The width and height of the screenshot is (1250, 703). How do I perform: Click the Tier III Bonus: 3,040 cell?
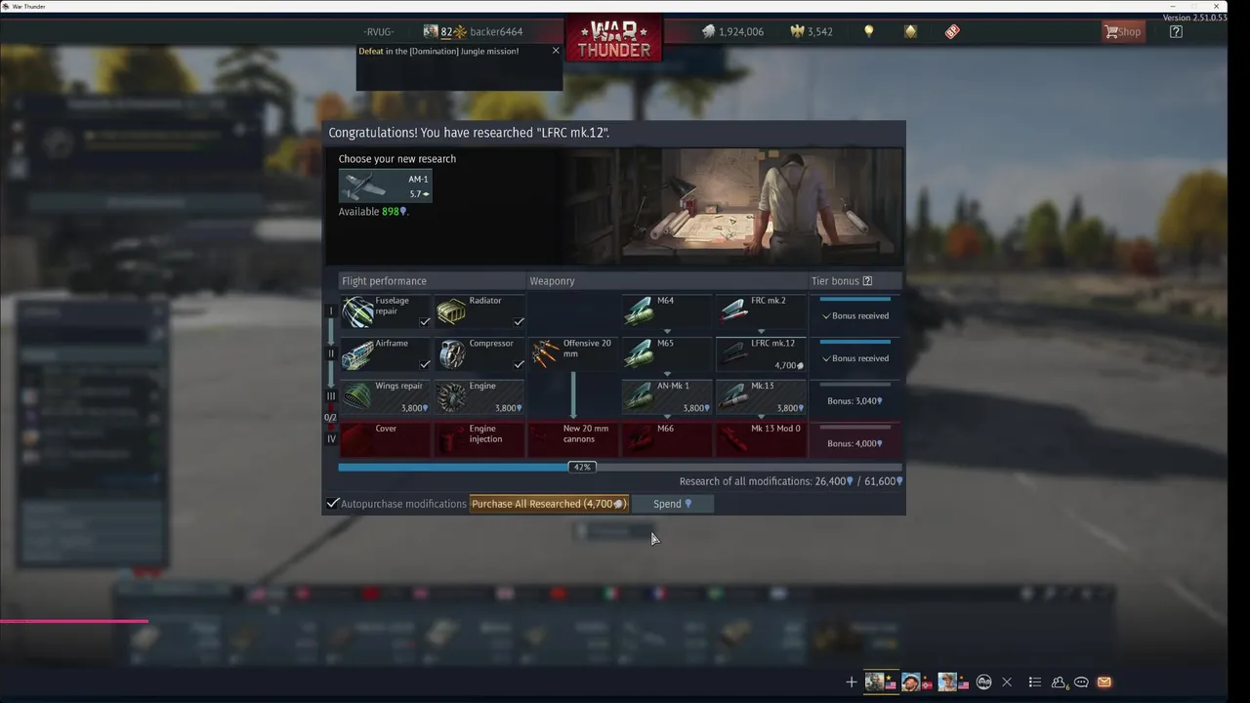pyautogui.click(x=854, y=397)
